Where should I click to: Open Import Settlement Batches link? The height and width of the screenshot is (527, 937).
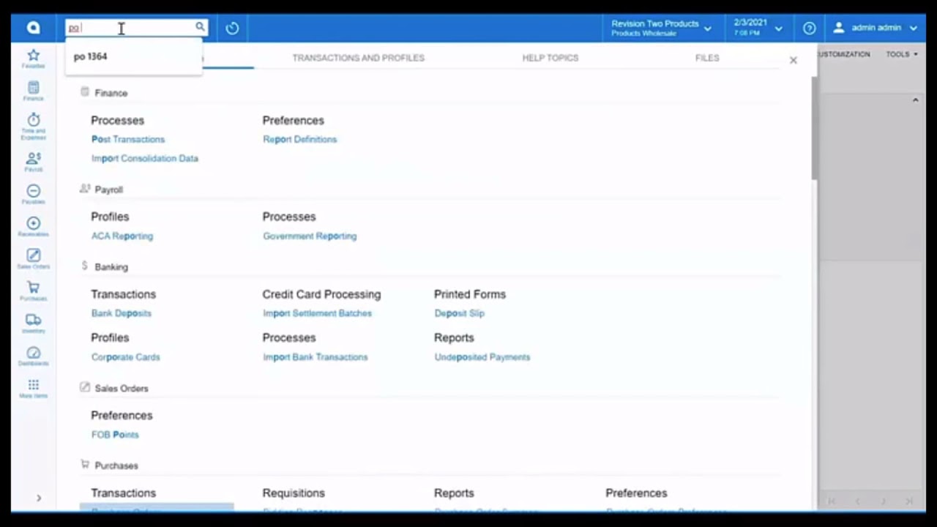pos(317,313)
